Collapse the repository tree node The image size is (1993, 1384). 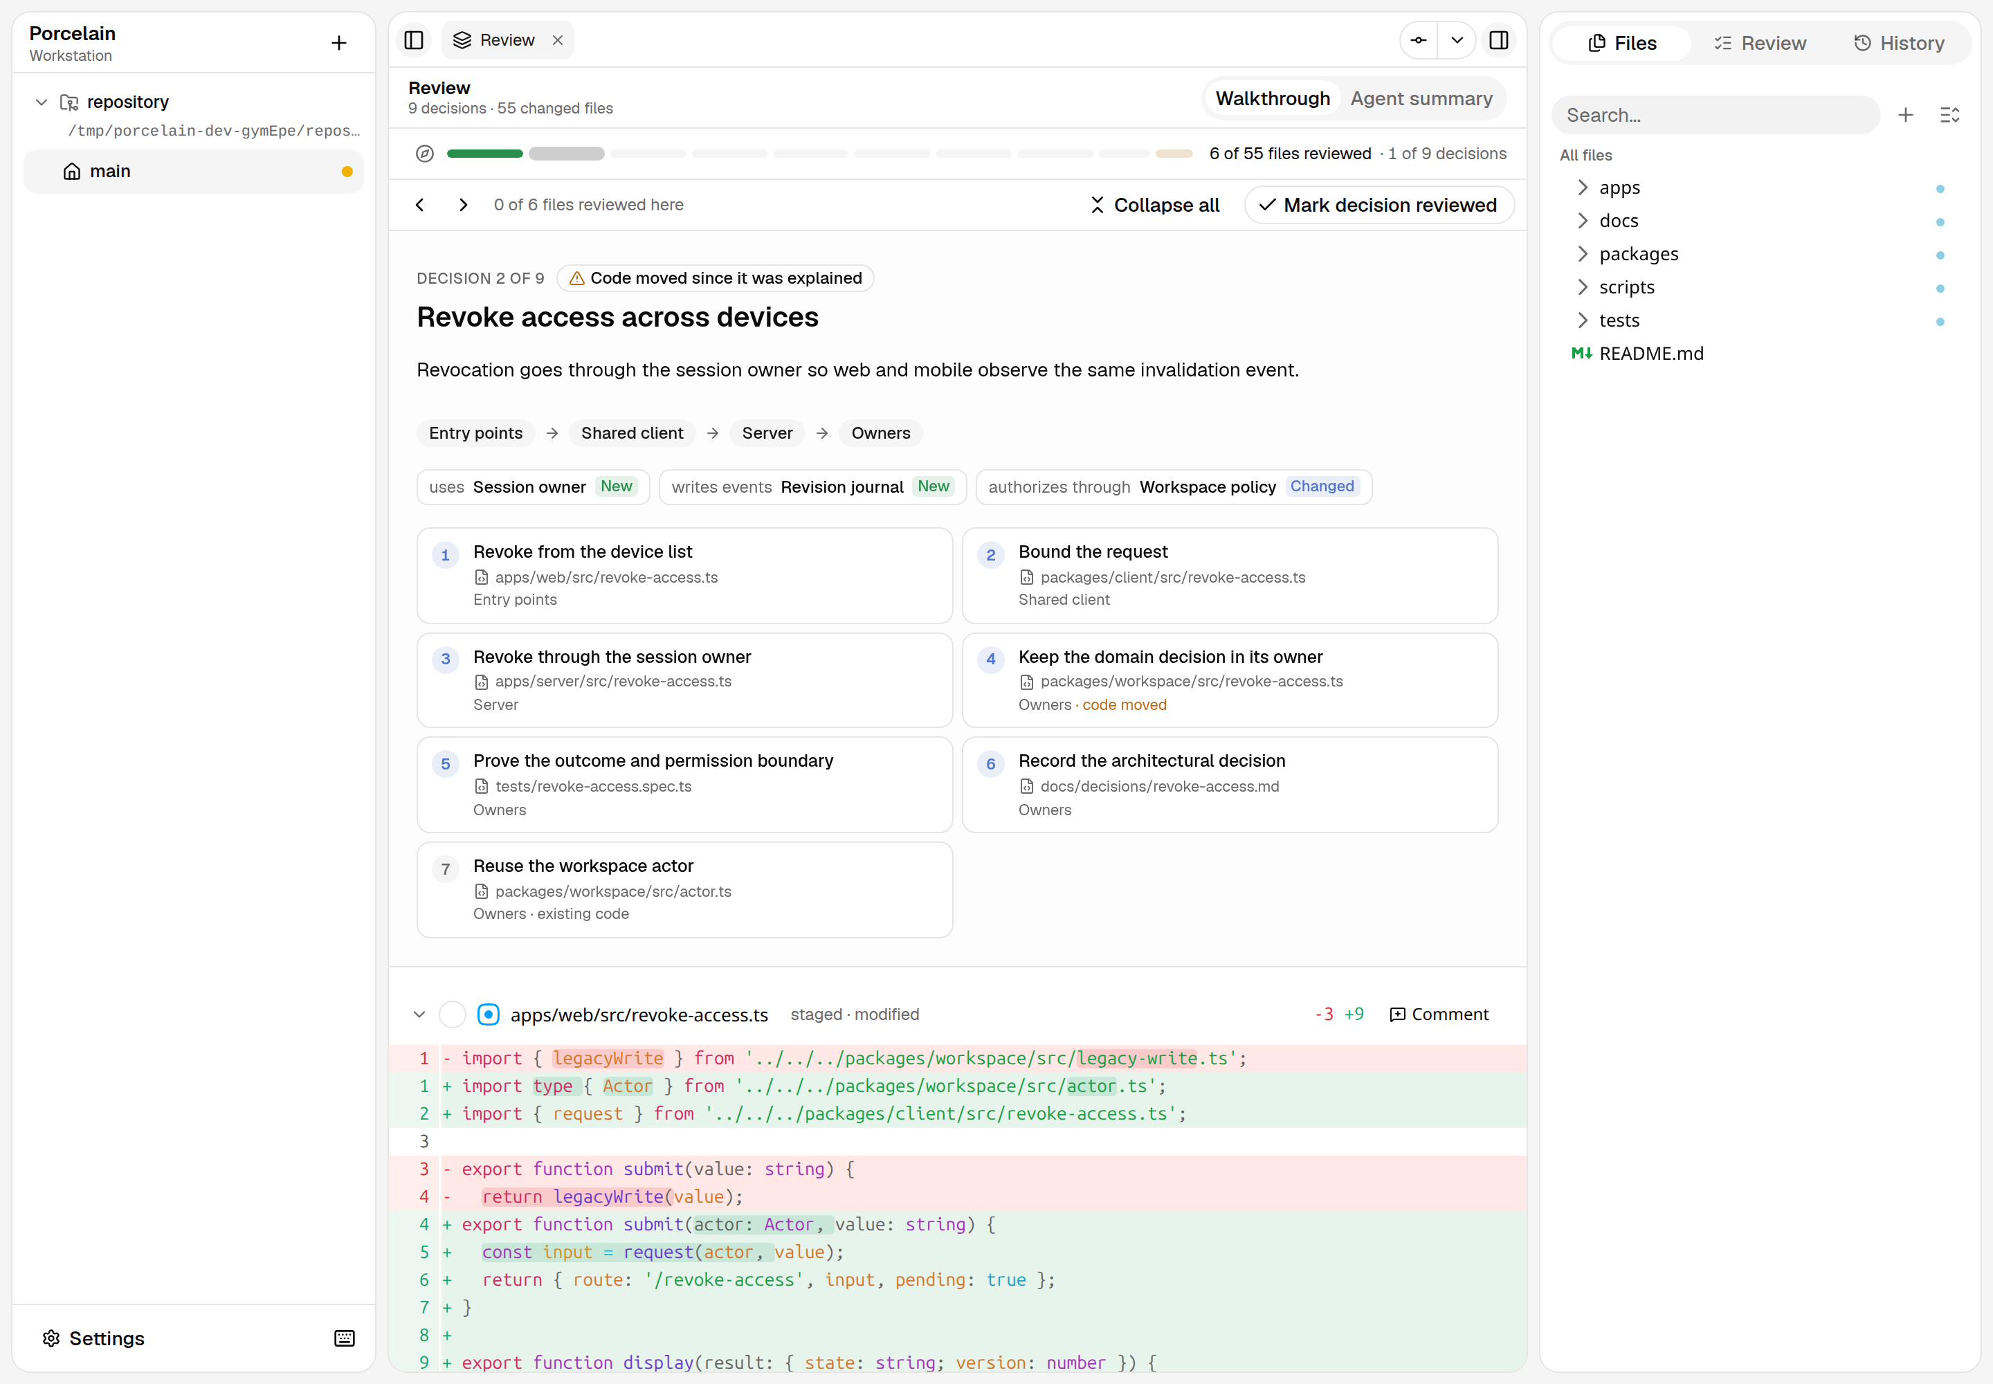[41, 102]
